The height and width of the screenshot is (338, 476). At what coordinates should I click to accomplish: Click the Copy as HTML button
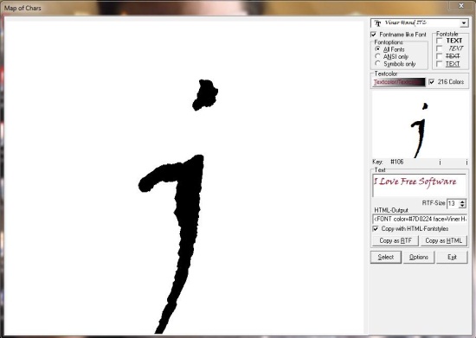click(x=444, y=240)
